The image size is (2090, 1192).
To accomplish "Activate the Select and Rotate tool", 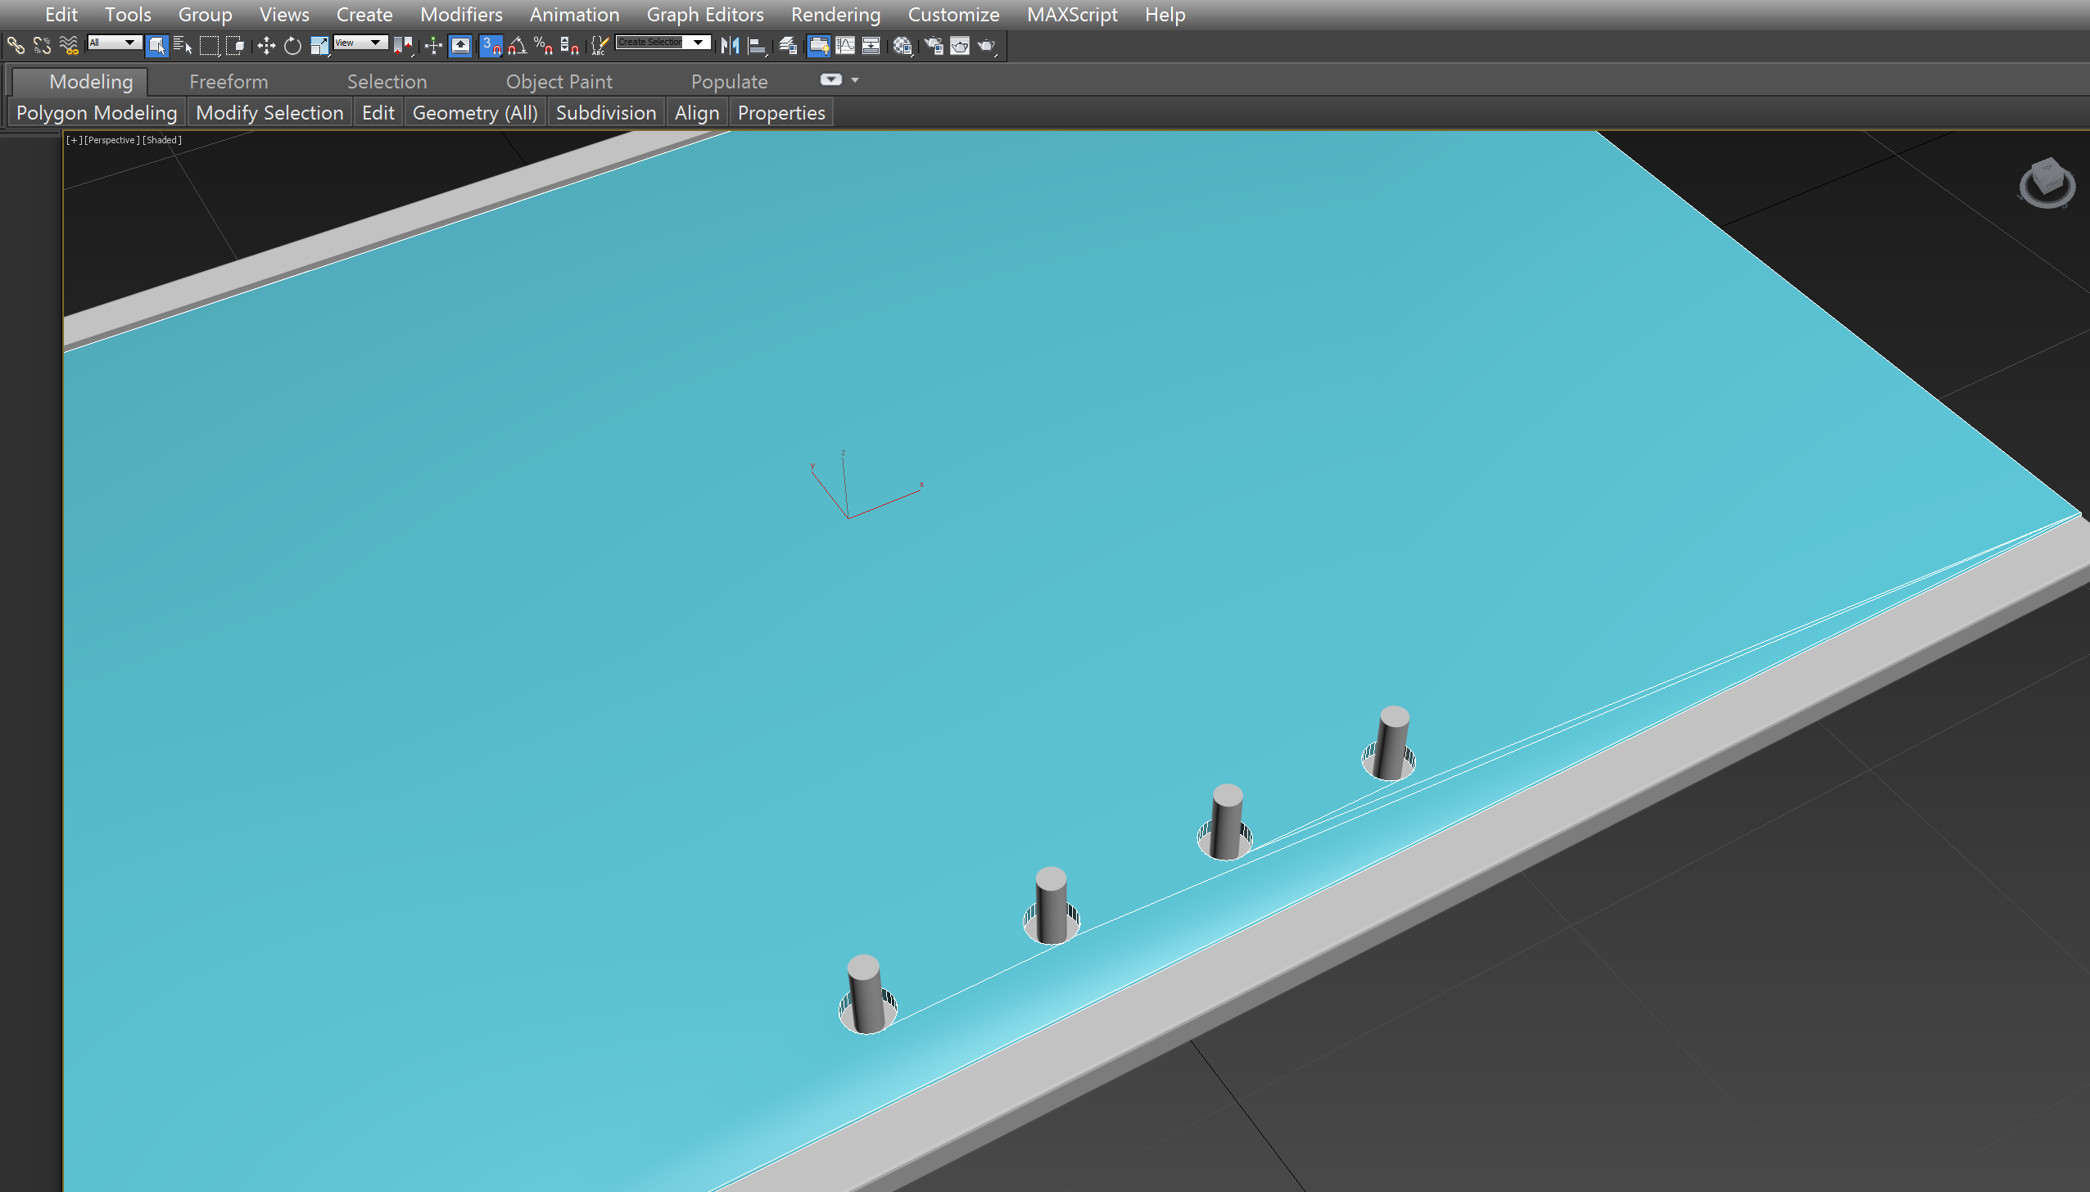I will click(x=292, y=47).
